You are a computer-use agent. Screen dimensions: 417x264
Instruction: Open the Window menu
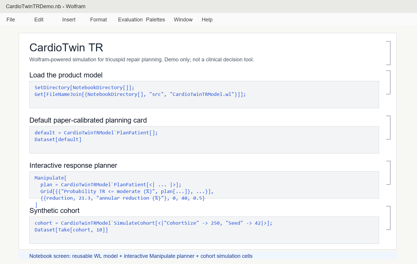tap(183, 20)
